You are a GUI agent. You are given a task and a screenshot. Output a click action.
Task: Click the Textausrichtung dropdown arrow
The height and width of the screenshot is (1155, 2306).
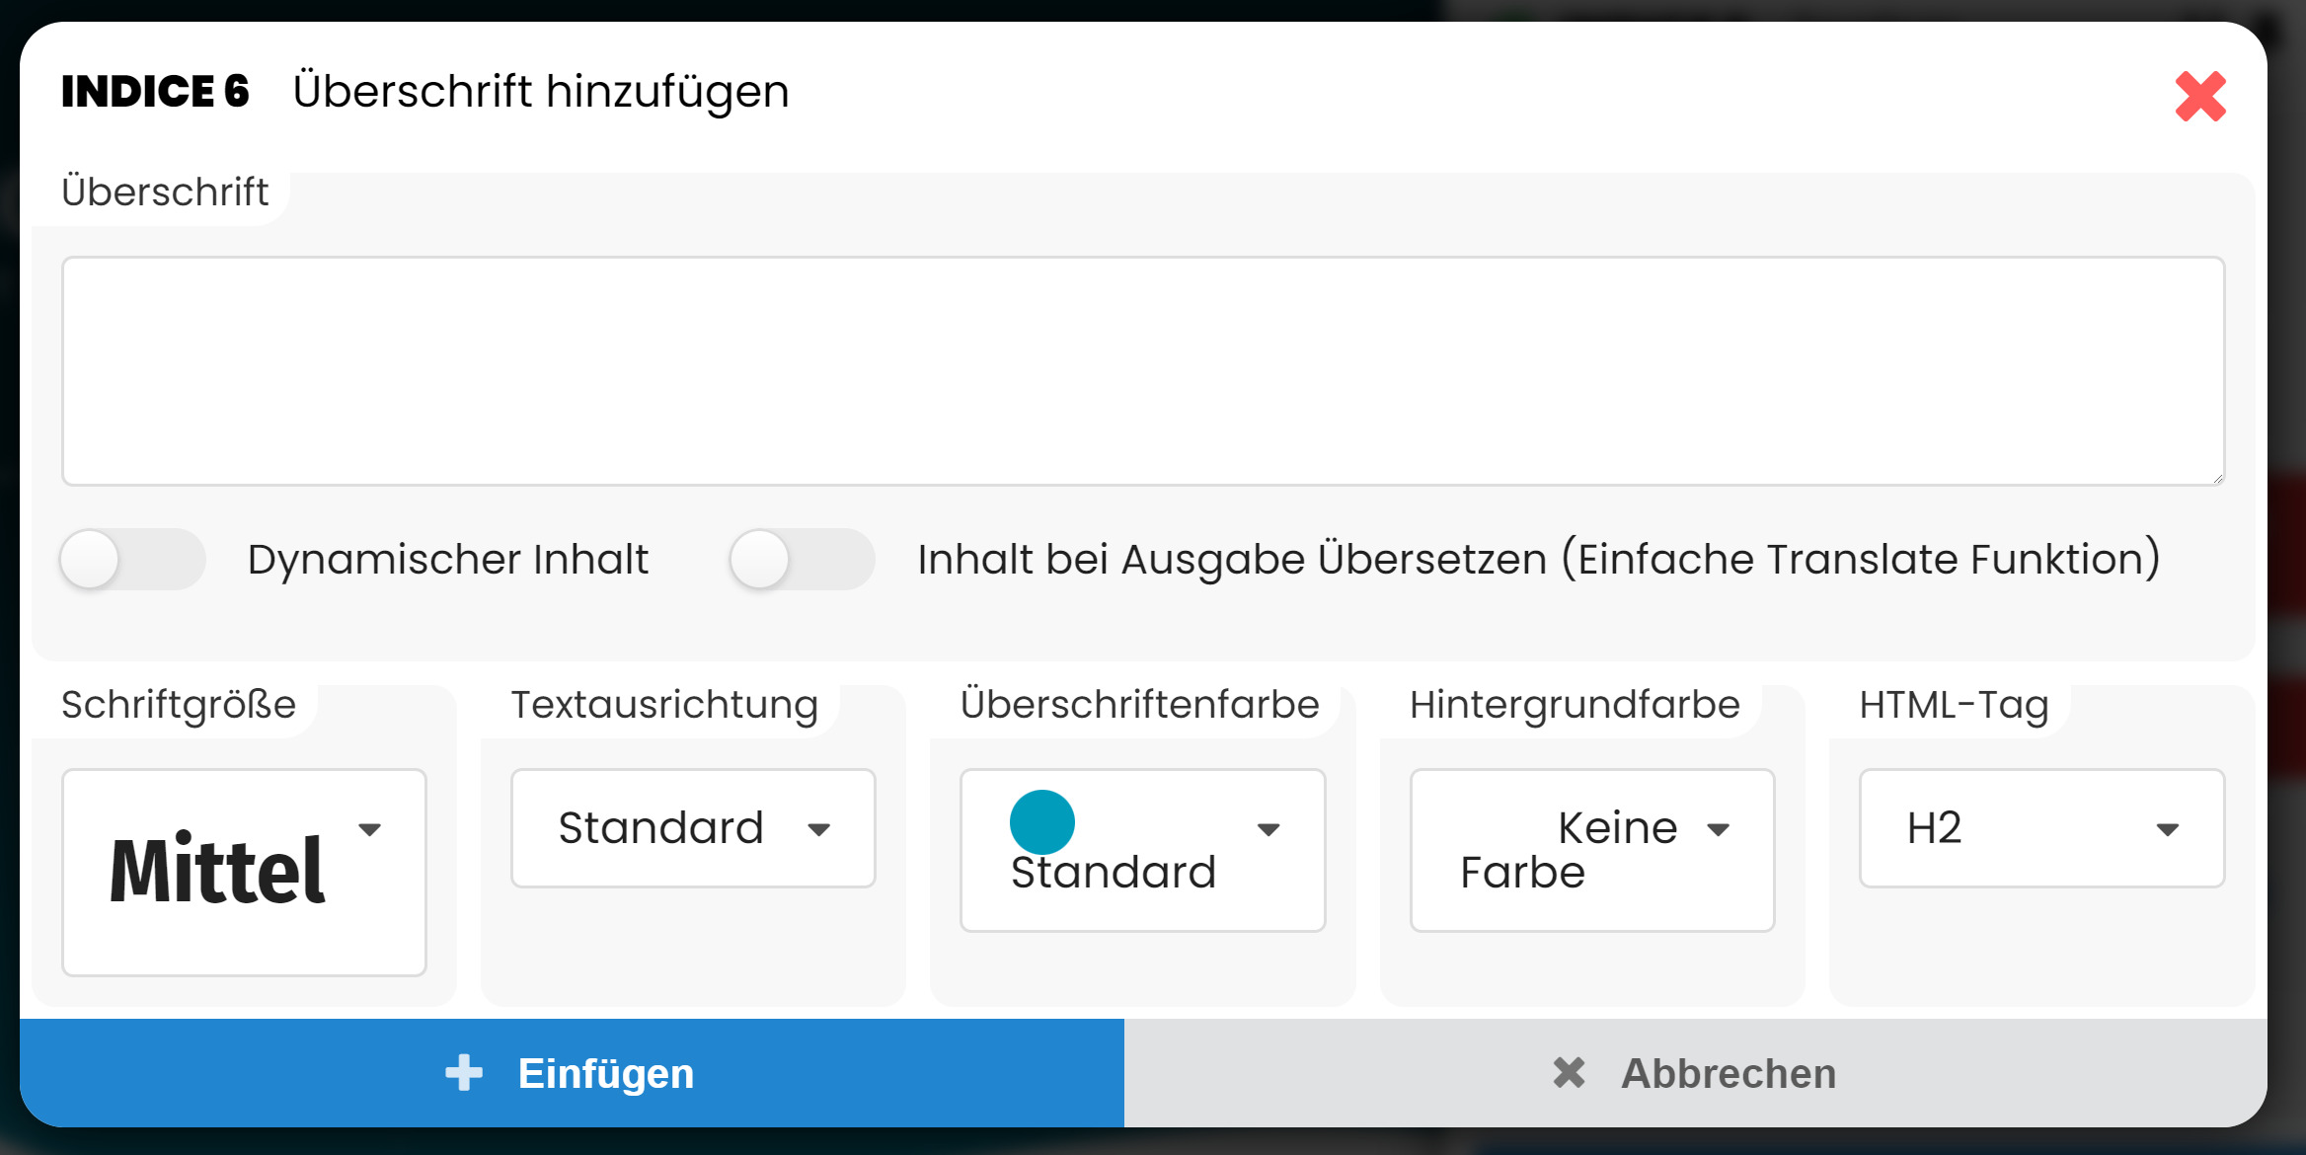818,830
